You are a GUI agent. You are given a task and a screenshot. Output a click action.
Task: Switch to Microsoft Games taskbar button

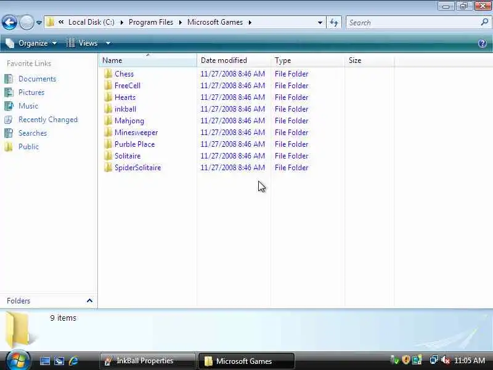point(246,361)
